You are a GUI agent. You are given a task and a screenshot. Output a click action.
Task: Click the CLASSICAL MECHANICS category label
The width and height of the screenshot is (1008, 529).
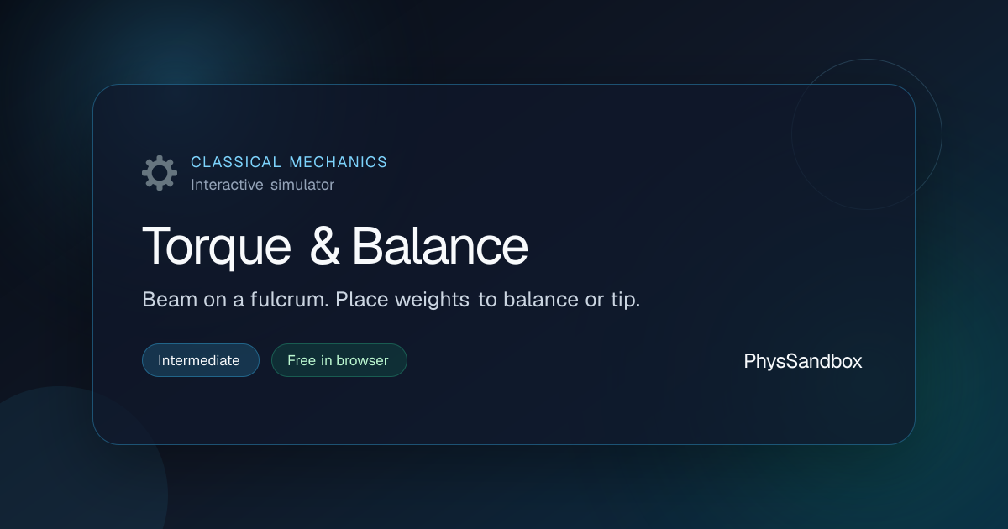pyautogui.click(x=289, y=162)
